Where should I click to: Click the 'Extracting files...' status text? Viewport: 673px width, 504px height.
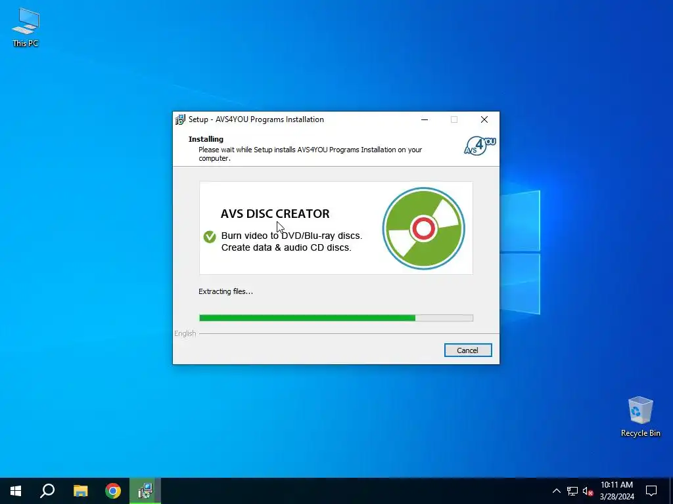[226, 291]
